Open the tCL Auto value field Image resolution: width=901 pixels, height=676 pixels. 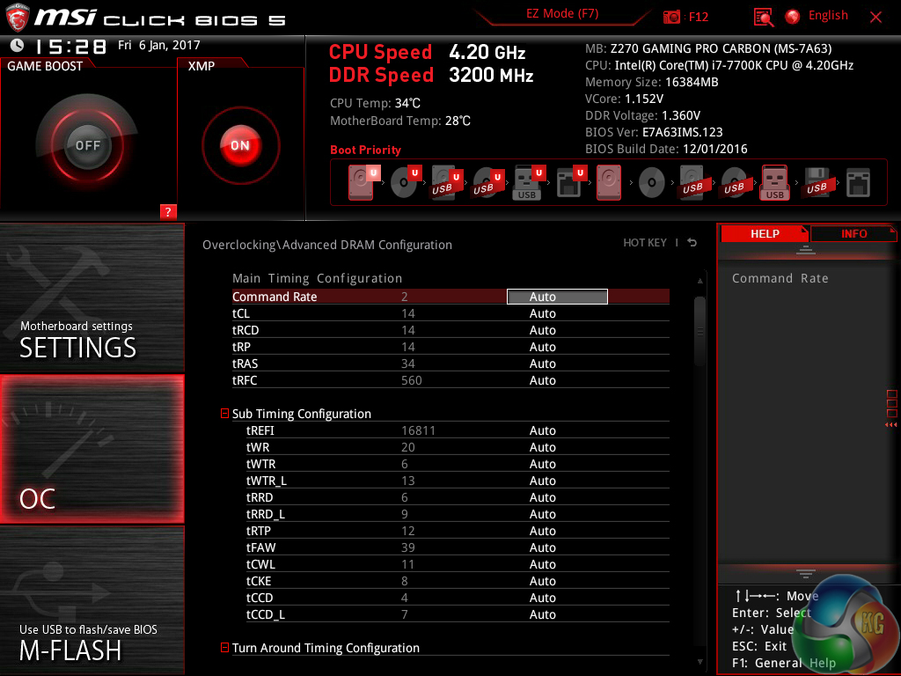[542, 313]
